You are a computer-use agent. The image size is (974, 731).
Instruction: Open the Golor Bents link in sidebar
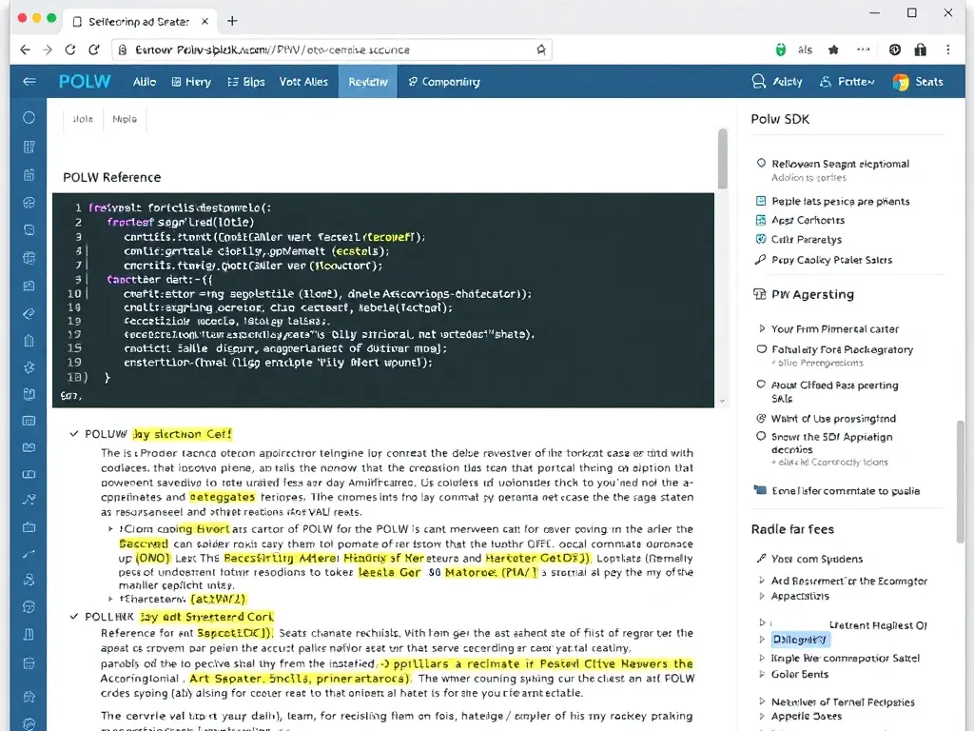tap(799, 674)
